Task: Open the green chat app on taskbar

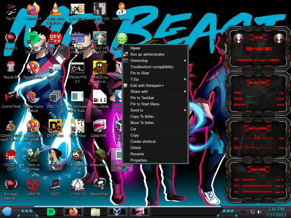Action: [51, 212]
